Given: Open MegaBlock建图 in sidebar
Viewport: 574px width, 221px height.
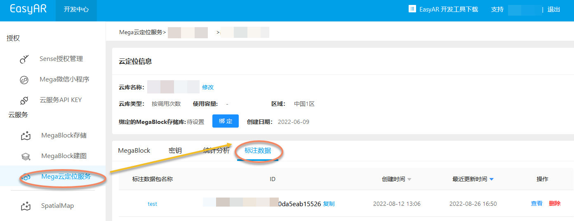Looking at the screenshot, I should pyautogui.click(x=64, y=156).
